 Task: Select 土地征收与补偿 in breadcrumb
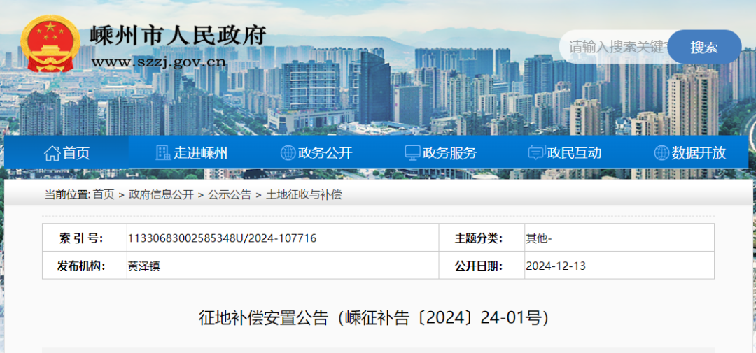(304, 195)
